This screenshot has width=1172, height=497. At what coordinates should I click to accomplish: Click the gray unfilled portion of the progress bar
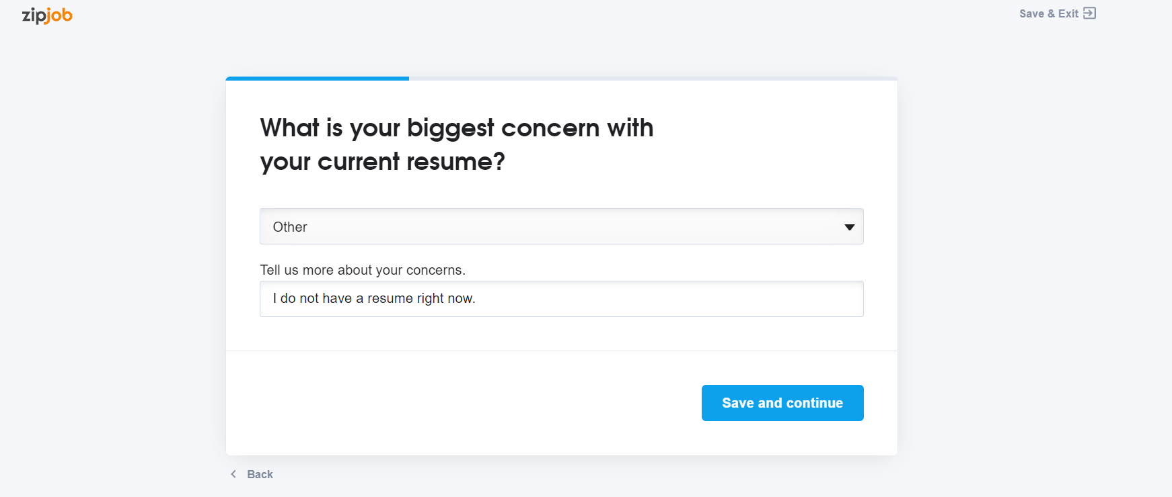click(x=653, y=79)
